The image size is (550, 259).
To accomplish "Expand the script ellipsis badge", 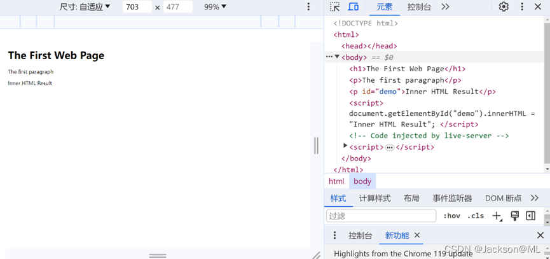I will click(390, 148).
